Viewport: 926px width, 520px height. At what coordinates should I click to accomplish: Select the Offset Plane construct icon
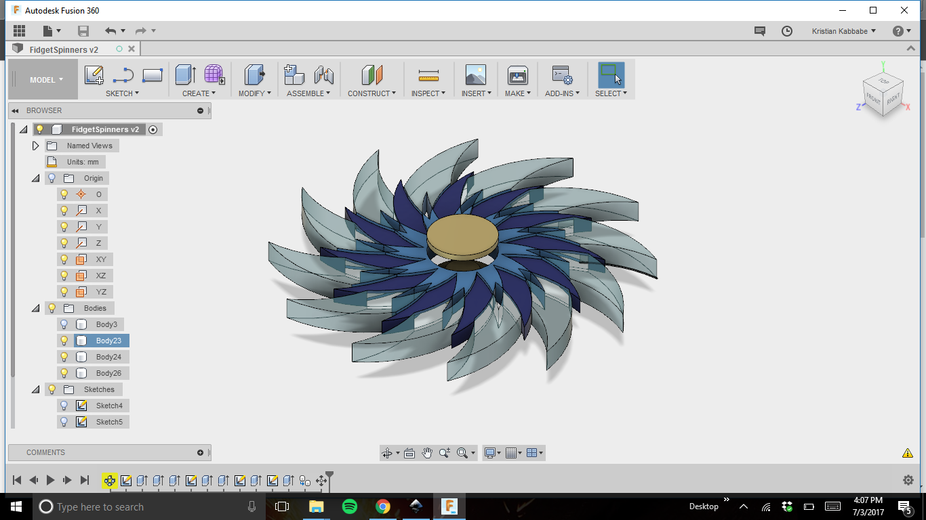(x=371, y=74)
